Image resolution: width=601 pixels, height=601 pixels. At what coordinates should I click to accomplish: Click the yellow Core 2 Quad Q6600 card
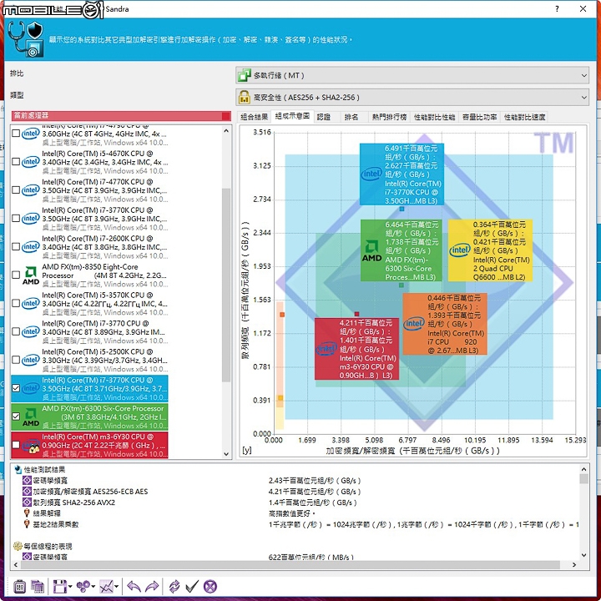[490, 250]
